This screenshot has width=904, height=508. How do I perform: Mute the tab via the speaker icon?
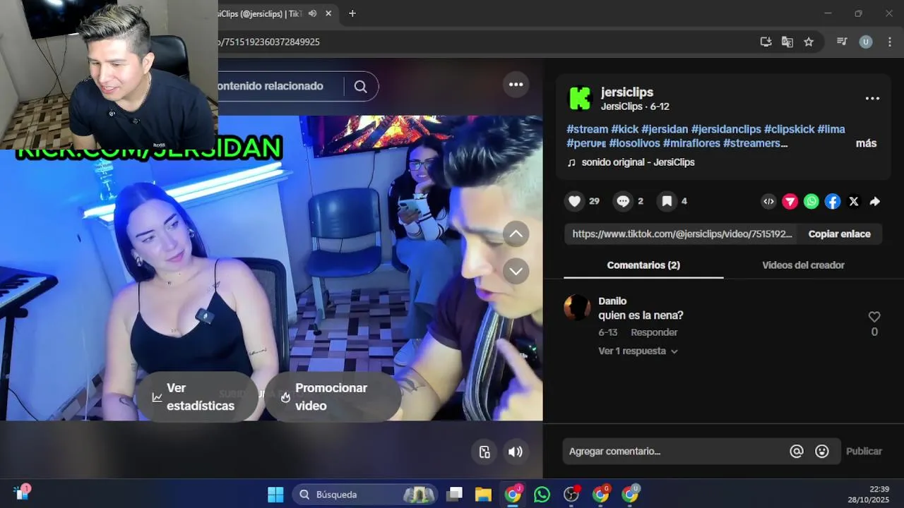pyautogui.click(x=312, y=13)
